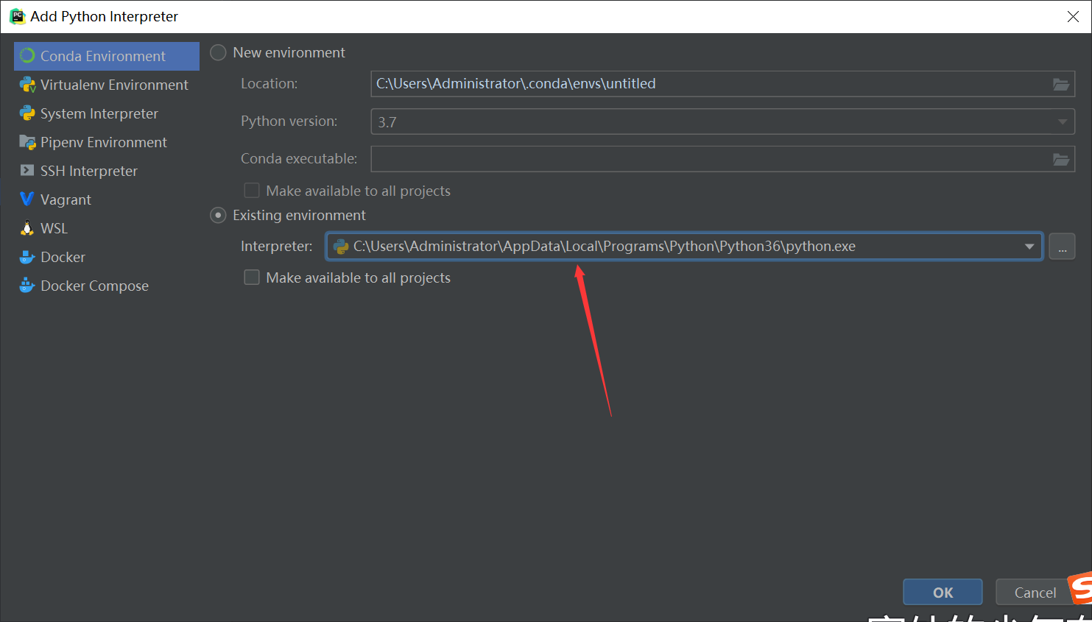Image resolution: width=1092 pixels, height=622 pixels.
Task: Click the Conda Environment ring icon
Action: [27, 56]
